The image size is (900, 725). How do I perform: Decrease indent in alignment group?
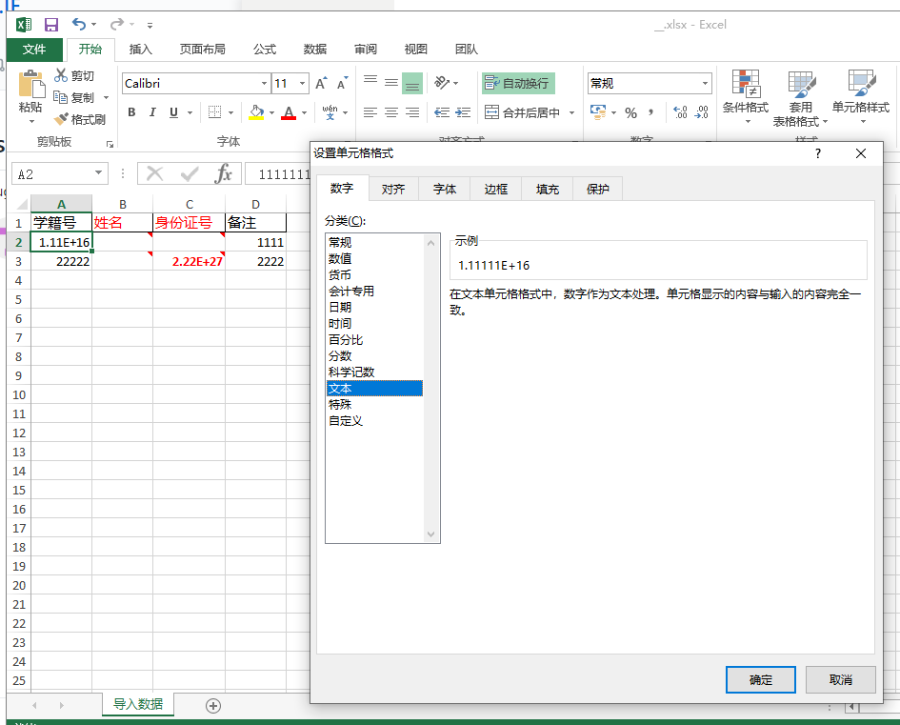click(x=442, y=112)
